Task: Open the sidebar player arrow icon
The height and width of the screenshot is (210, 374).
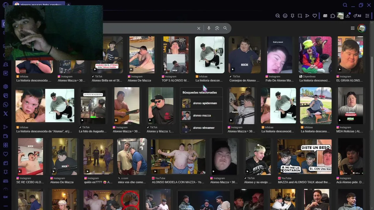Action: [x=5, y=127]
